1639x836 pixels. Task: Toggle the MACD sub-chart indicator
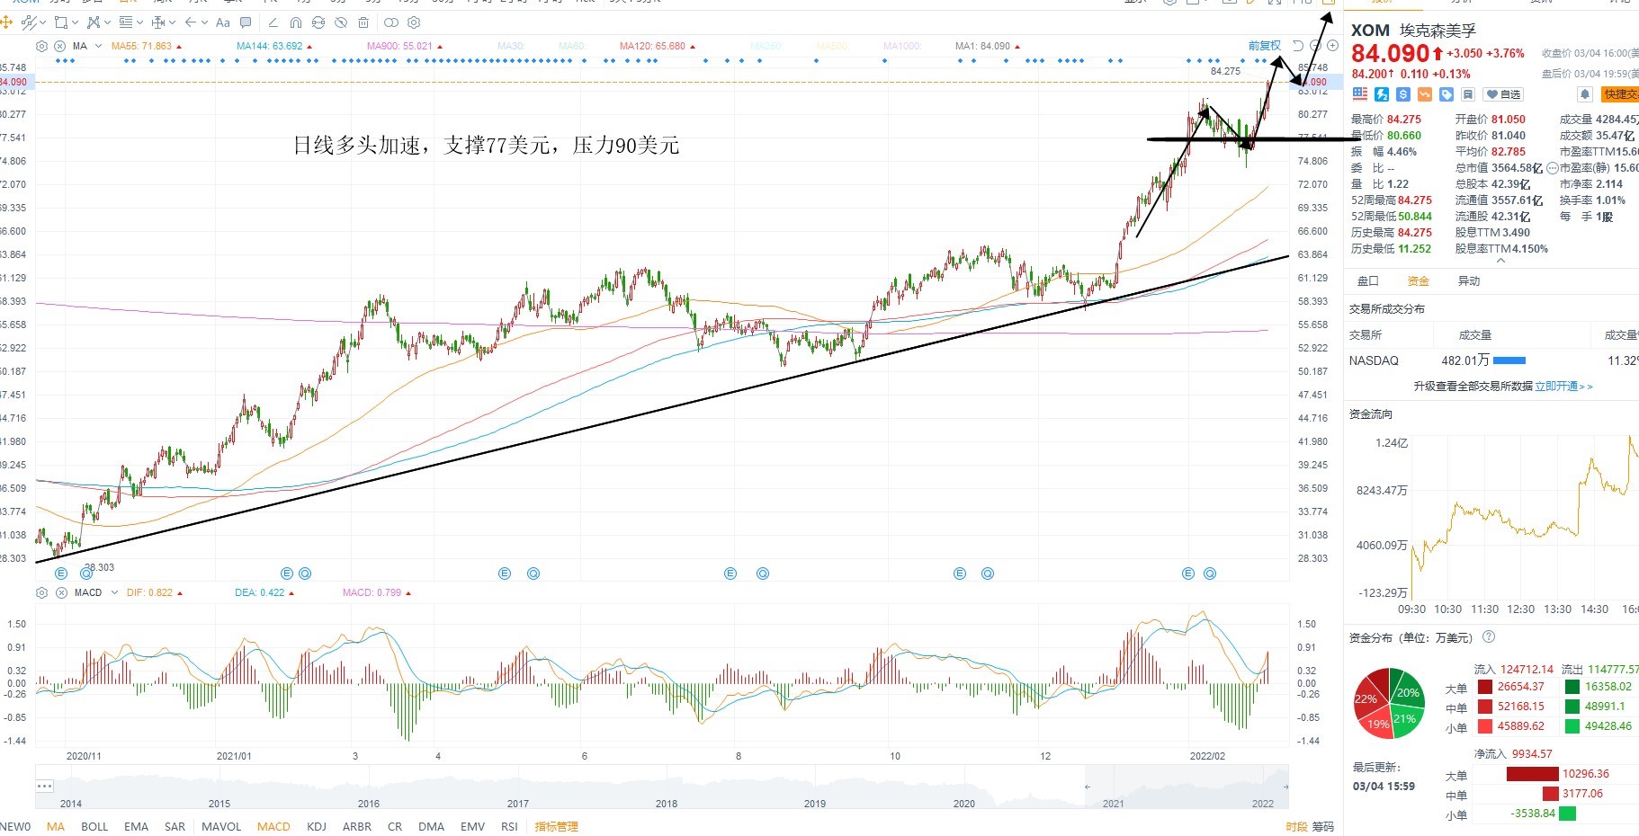click(273, 826)
